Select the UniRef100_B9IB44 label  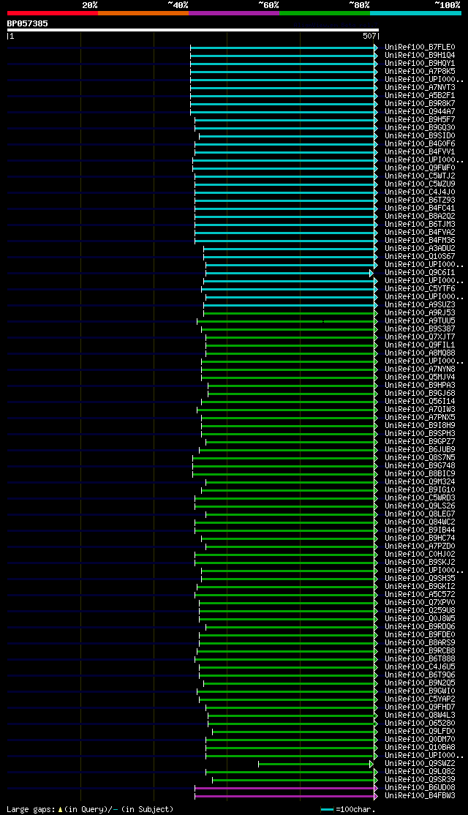[x=420, y=530]
